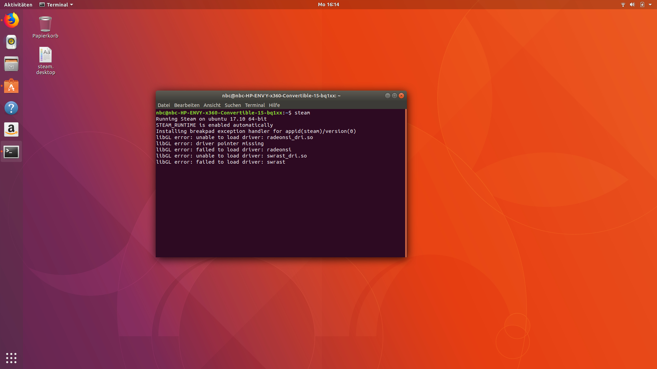
Task: Launch Rhythmbox music player icon
Action: pos(11,42)
